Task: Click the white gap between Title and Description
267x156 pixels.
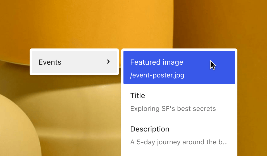Action: (179, 118)
